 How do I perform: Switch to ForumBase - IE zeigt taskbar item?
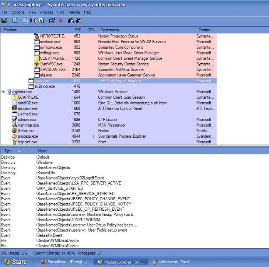[x=64, y=262]
